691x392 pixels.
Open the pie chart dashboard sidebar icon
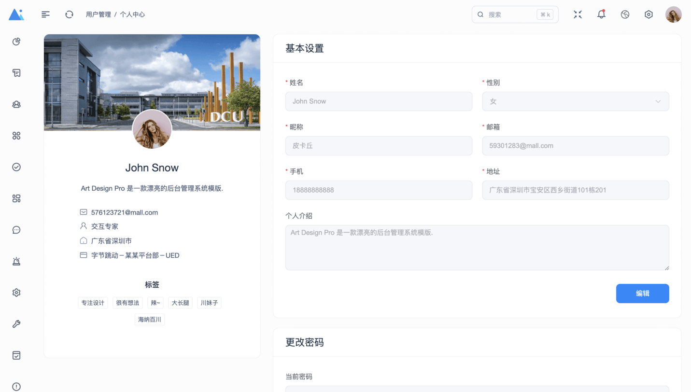(16, 42)
